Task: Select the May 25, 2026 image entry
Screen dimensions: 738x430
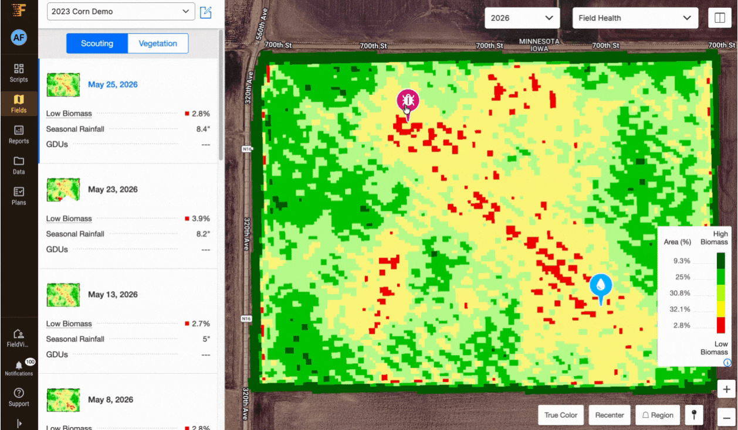Action: pos(128,111)
